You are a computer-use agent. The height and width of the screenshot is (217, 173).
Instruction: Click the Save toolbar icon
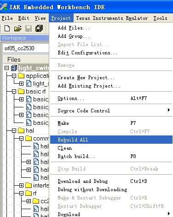(x=29, y=29)
